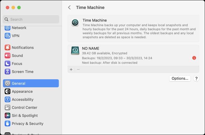Image resolution: width=205 pixels, height=135 pixels.
Task: Click the Screen Time hourglass icon
Action: click(x=8, y=72)
